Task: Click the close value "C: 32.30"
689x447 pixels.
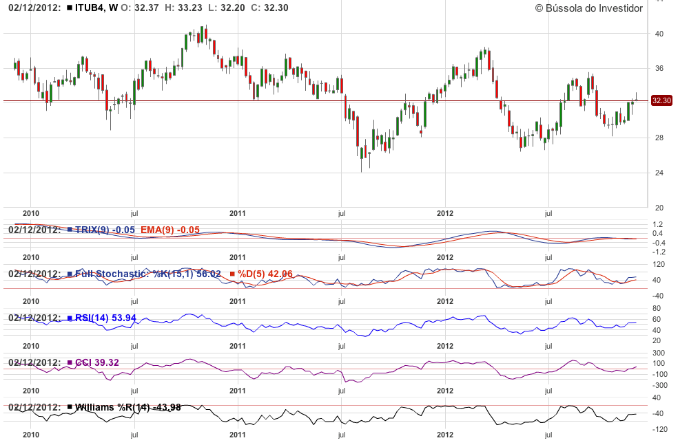Action: click(270, 8)
